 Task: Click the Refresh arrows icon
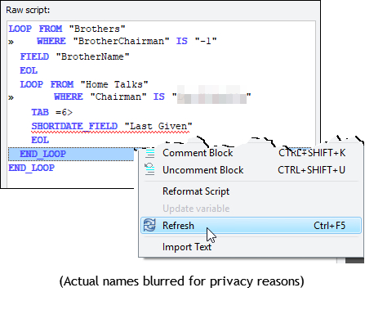[149, 225]
